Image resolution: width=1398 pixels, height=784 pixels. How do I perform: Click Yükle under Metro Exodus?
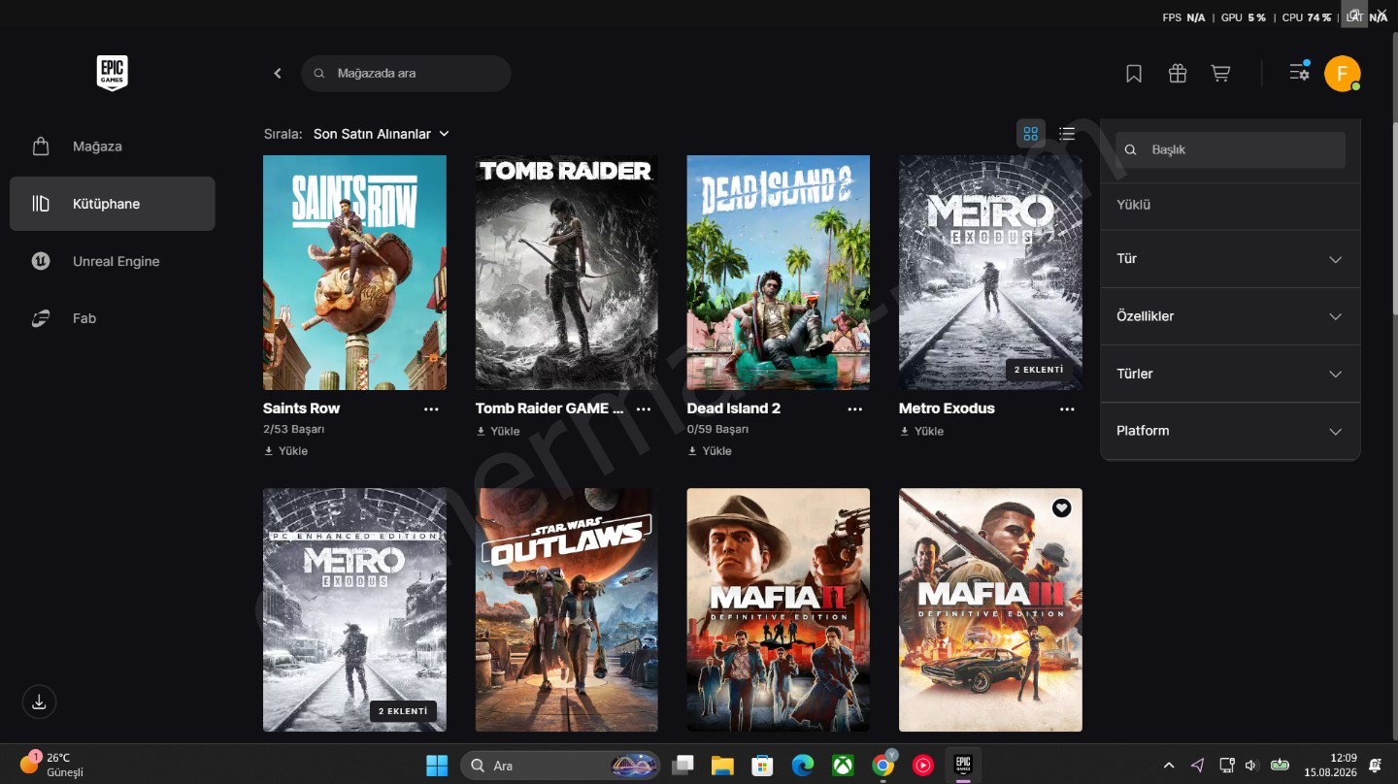(921, 432)
